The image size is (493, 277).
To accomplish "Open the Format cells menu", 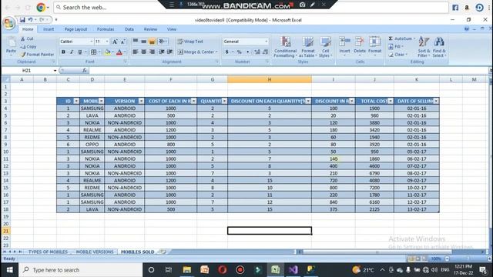I will [x=374, y=46].
